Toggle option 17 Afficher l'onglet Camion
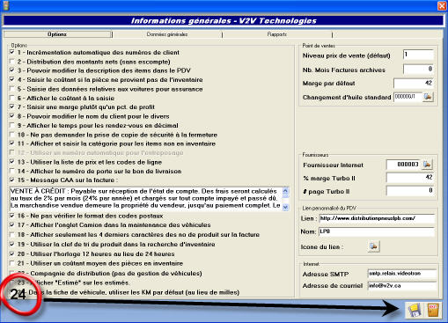This screenshot has width=448, height=323. [12, 225]
